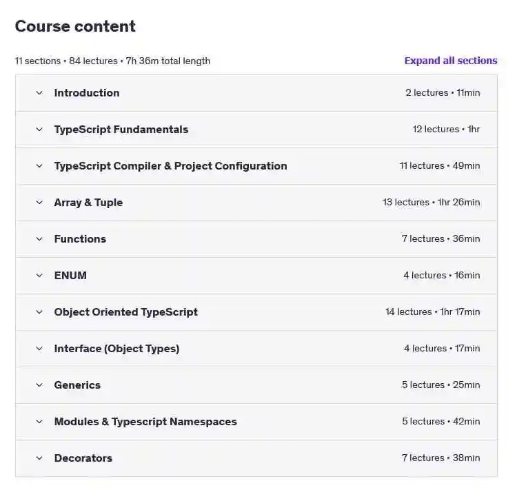The image size is (517, 490).
Task: Expand the Introduction section chevron
Action: [39, 93]
